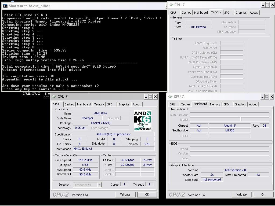Click the 2x transfer rate value

[x=212, y=175]
